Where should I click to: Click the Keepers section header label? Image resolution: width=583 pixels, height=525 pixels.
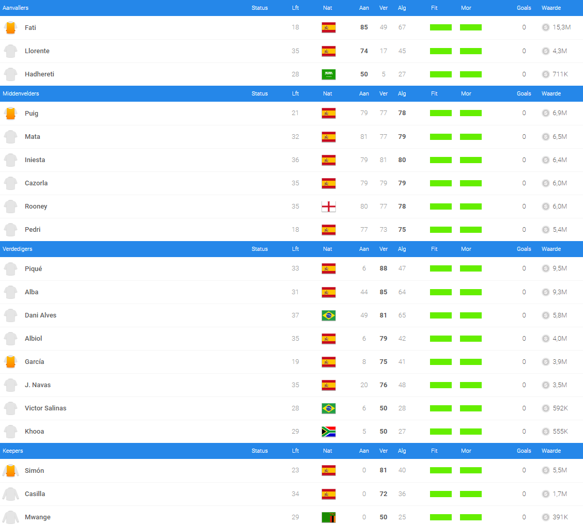(12, 451)
